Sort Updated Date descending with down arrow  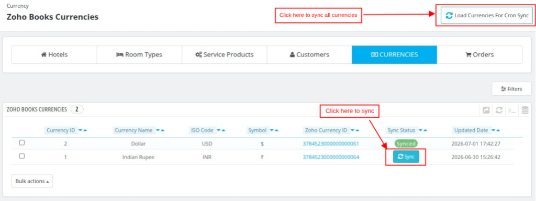click(493, 130)
